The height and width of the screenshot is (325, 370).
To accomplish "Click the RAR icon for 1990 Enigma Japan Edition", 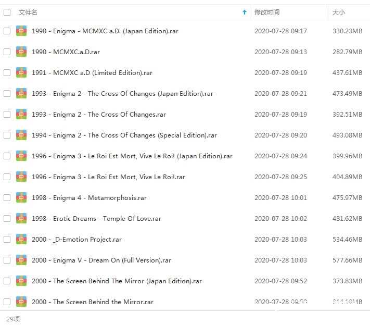I will point(21,31).
